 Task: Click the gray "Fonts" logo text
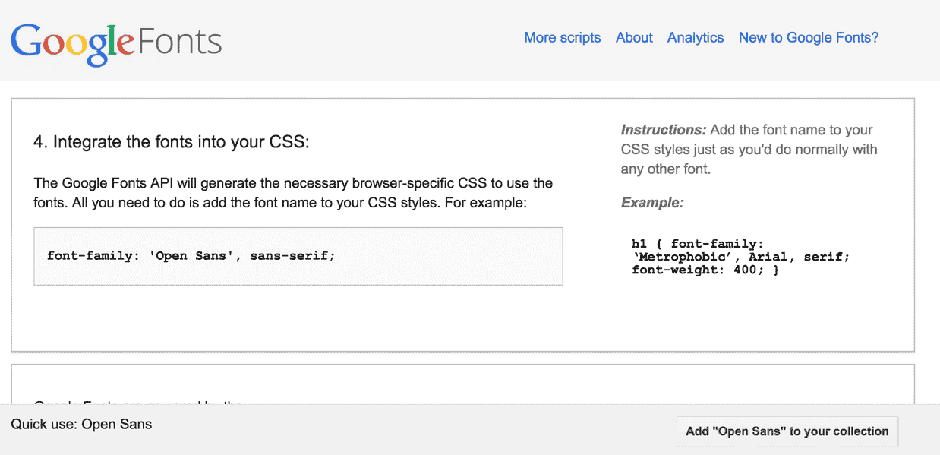pyautogui.click(x=180, y=41)
